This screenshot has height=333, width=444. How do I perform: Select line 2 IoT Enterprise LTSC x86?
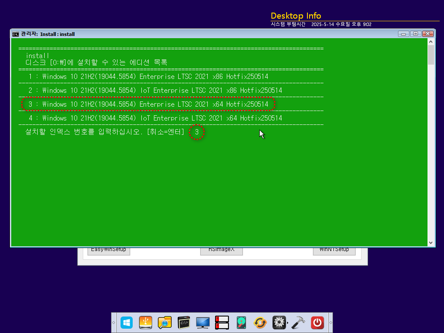coord(155,90)
